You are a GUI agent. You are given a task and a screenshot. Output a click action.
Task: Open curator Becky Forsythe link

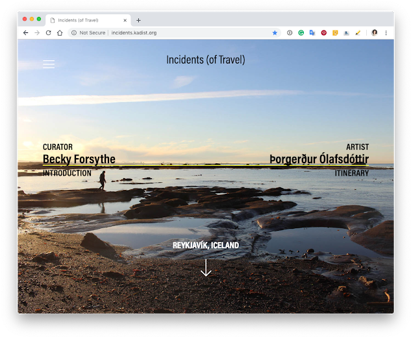(79, 159)
